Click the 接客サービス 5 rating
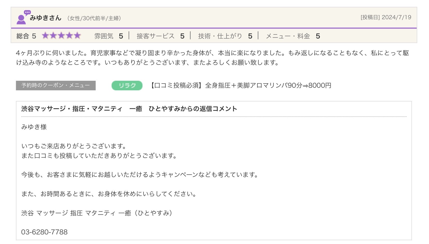429x244 pixels. [160, 36]
